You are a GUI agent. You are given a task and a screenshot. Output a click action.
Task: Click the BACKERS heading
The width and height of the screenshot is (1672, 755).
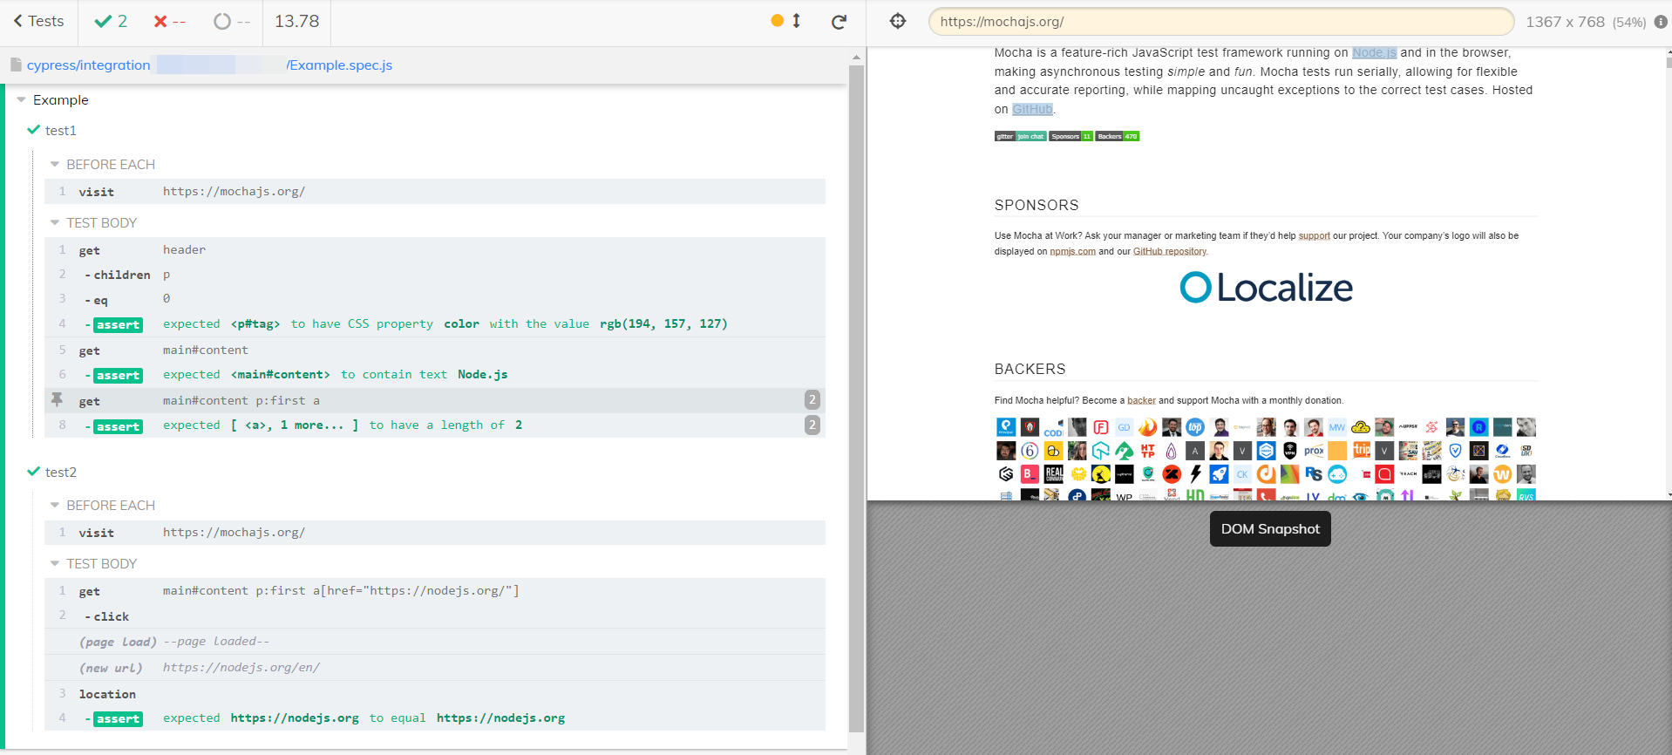[x=1030, y=370]
